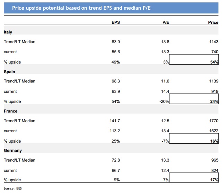This screenshot has width=224, height=194.
Task: Click France's trend EPS value 141.7
Action: tap(115, 121)
